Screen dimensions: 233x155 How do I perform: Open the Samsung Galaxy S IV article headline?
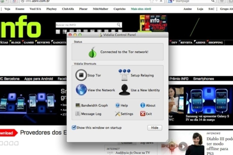pyautogui.click(x=207, y=118)
